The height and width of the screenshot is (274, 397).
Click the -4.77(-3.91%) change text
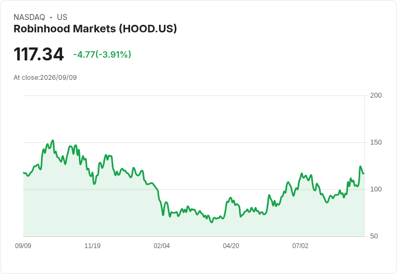102,54
